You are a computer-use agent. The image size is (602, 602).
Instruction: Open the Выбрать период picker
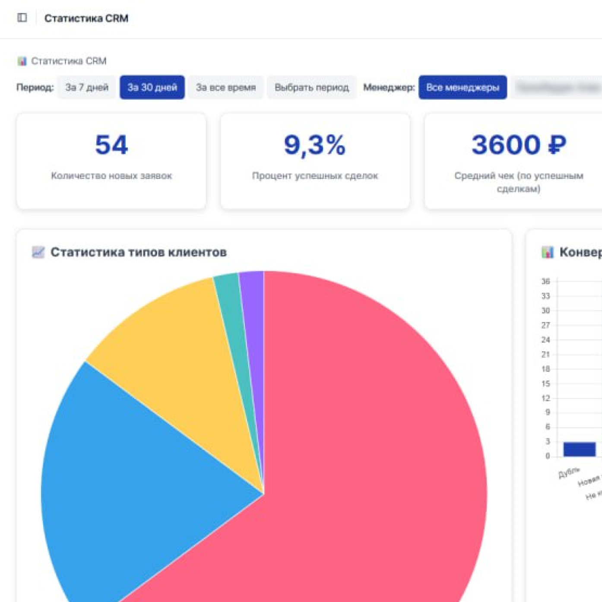pyautogui.click(x=312, y=87)
